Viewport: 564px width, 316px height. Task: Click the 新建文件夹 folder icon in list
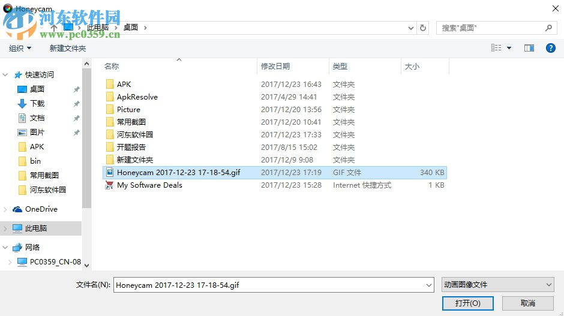coord(110,159)
